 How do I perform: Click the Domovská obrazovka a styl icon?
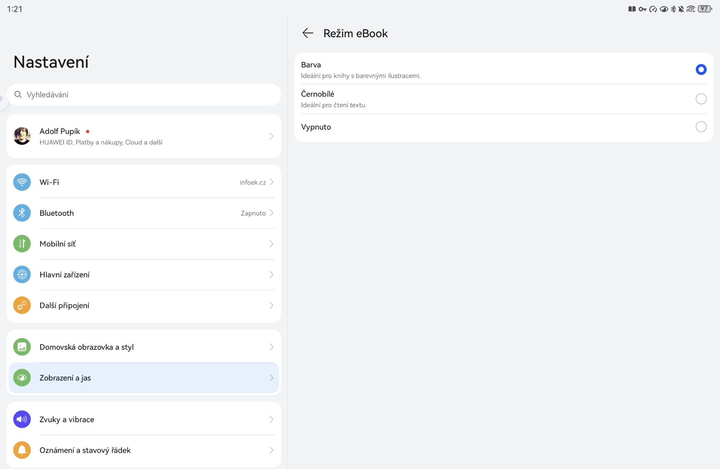[x=22, y=347]
